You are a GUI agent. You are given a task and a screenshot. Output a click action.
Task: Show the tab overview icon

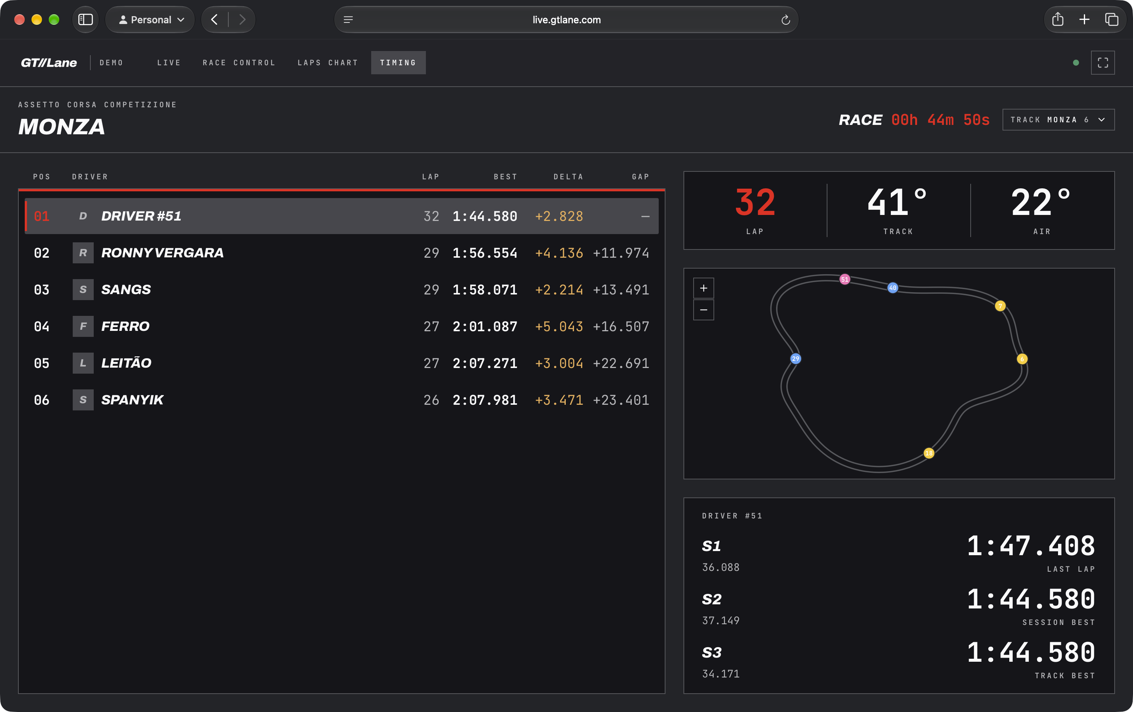coord(1111,19)
